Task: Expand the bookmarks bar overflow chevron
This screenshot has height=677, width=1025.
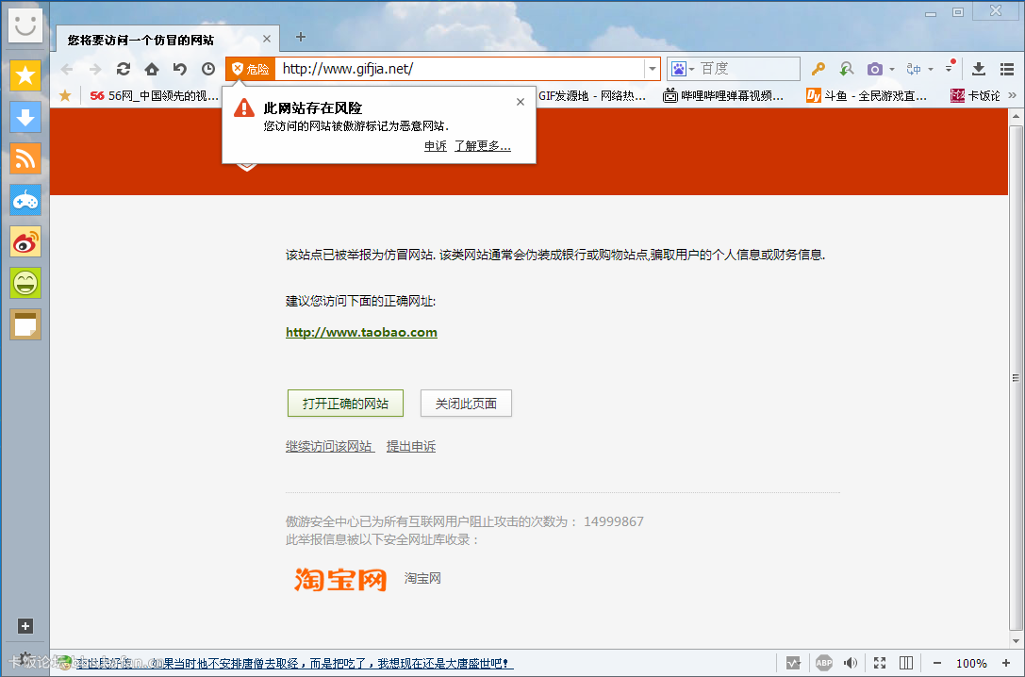Action: pos(1013,95)
